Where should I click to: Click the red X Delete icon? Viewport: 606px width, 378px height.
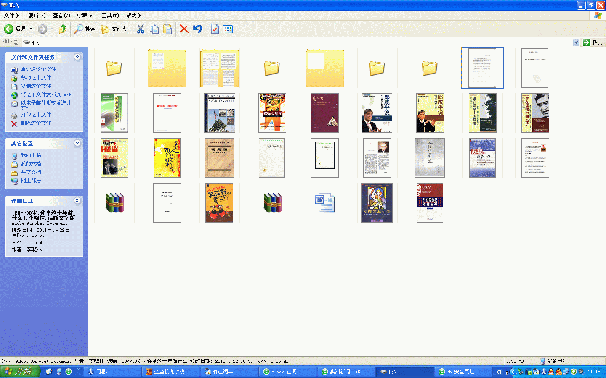coord(184,29)
